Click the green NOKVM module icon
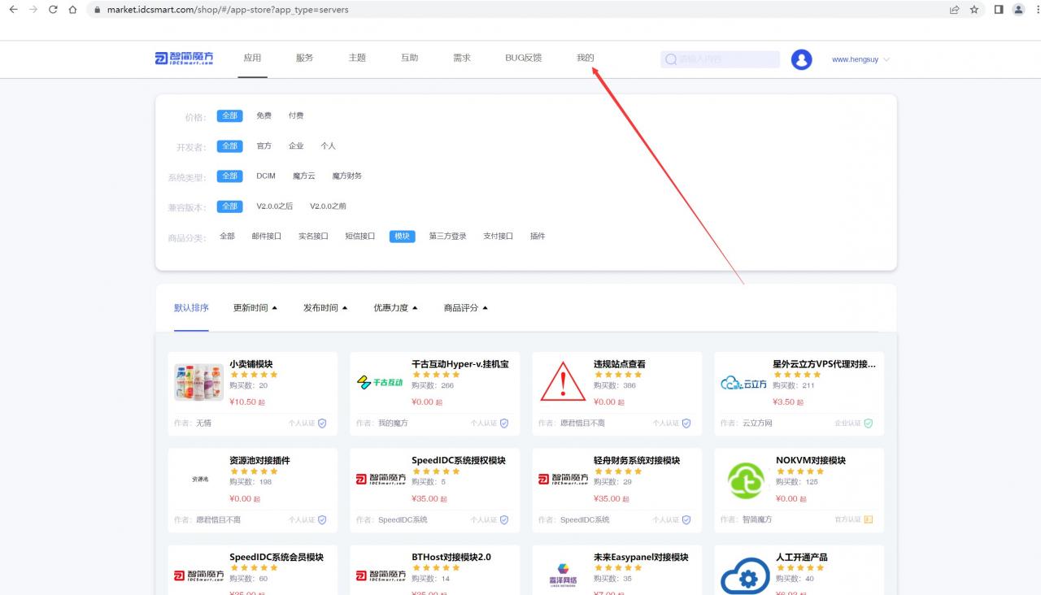 coord(745,479)
